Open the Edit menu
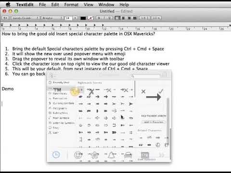Viewport: 231px width, 173px height. tap(55, 5)
